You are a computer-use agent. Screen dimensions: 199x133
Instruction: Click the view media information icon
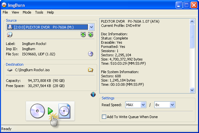(10, 35)
